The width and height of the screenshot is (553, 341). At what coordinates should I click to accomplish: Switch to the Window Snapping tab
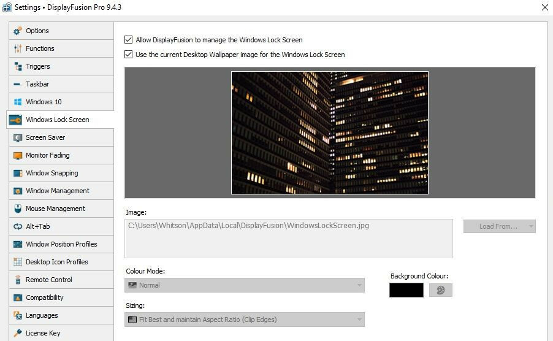point(51,173)
